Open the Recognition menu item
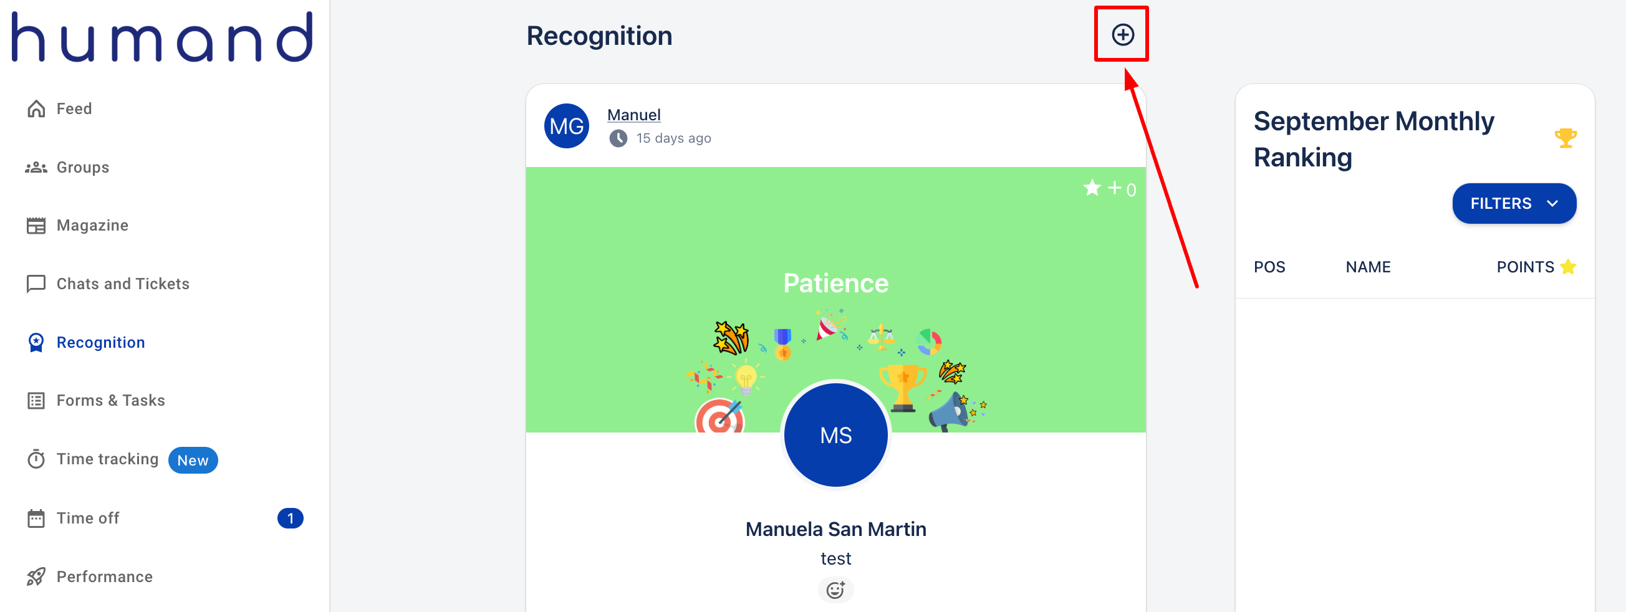The width and height of the screenshot is (1626, 612). click(x=100, y=343)
